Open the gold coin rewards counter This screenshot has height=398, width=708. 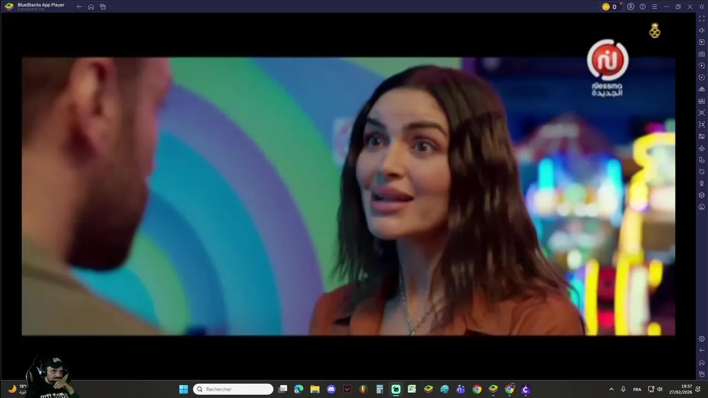pos(610,7)
